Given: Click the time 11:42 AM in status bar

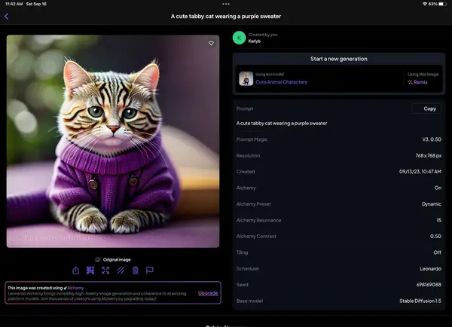Looking at the screenshot, I should (14, 4).
